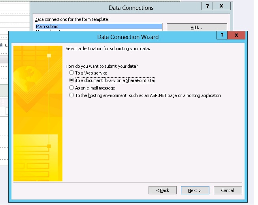Click Add in the Data Connections dialog
This screenshot has height=205, width=258.
197,27
